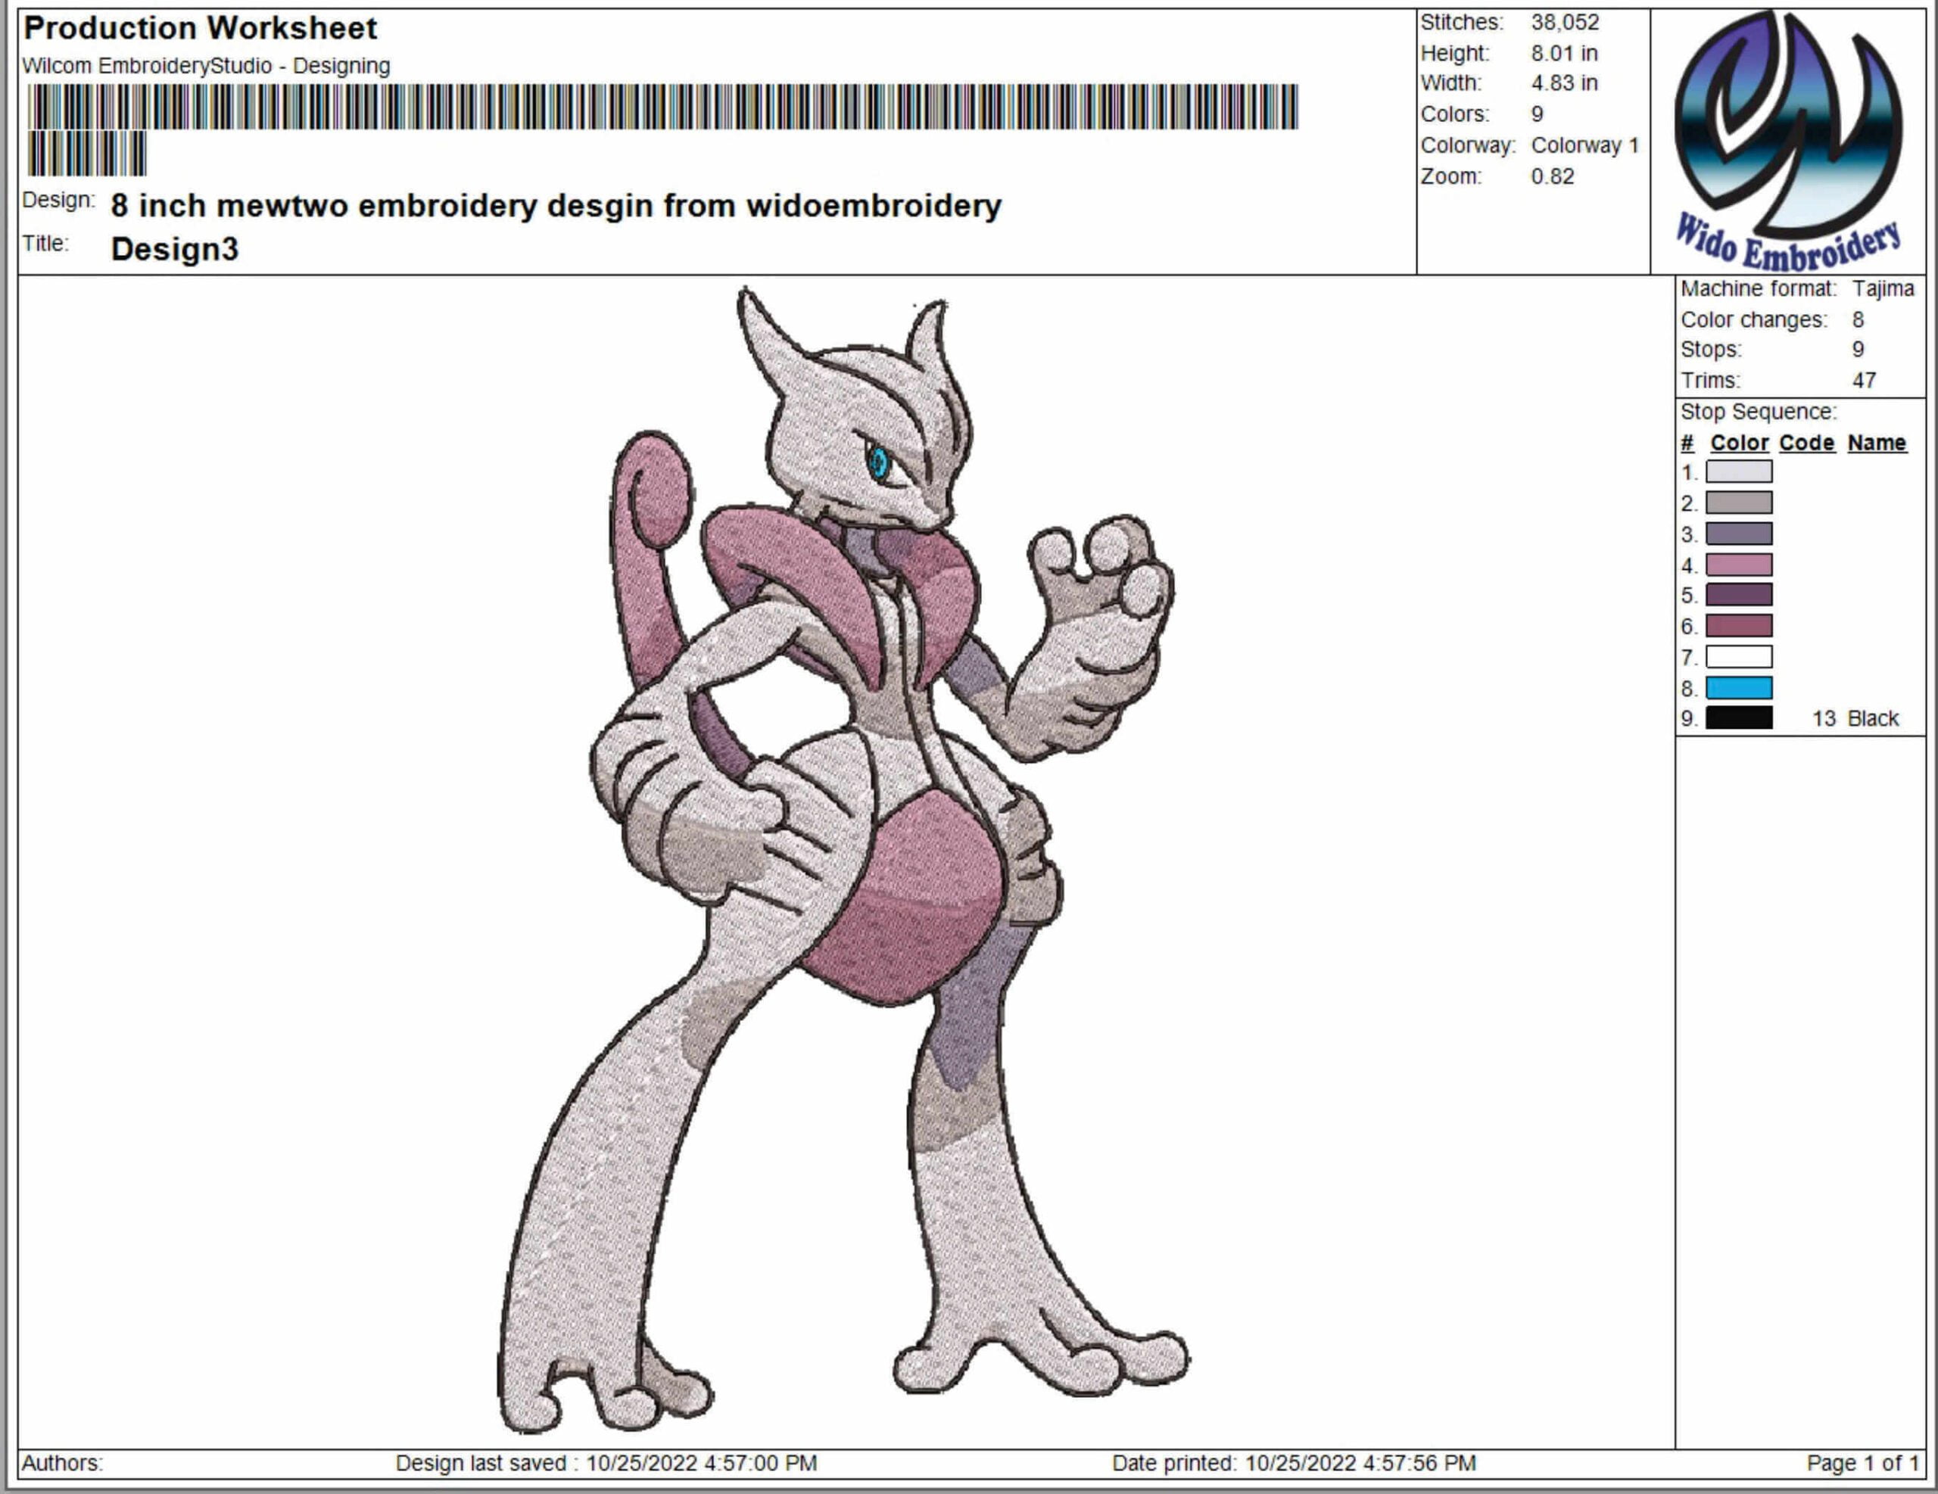This screenshot has width=1938, height=1494.
Task: Click the 'Name' column header
Action: click(x=1877, y=443)
